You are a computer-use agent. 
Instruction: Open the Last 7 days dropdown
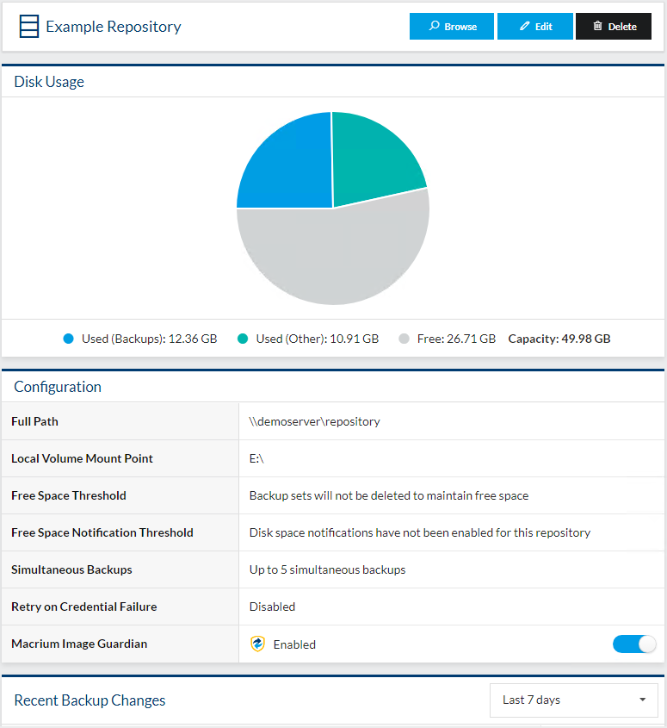pos(573,700)
